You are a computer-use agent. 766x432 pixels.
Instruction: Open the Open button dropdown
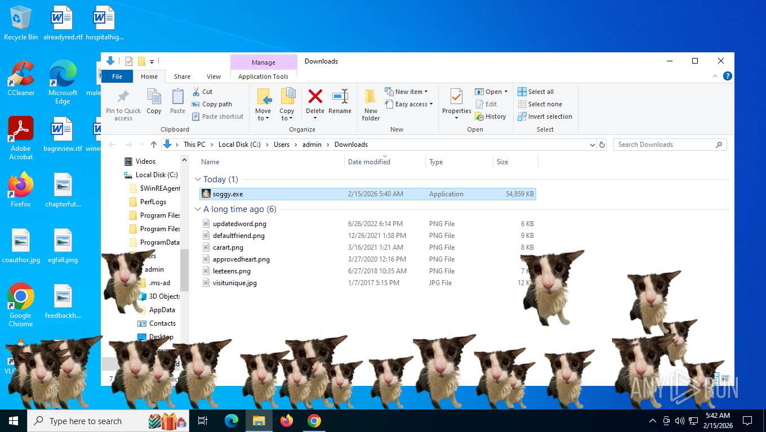[491, 92]
